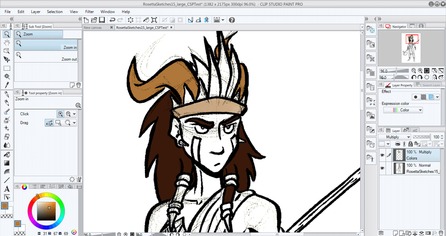Open the Filter menu

click(x=89, y=11)
